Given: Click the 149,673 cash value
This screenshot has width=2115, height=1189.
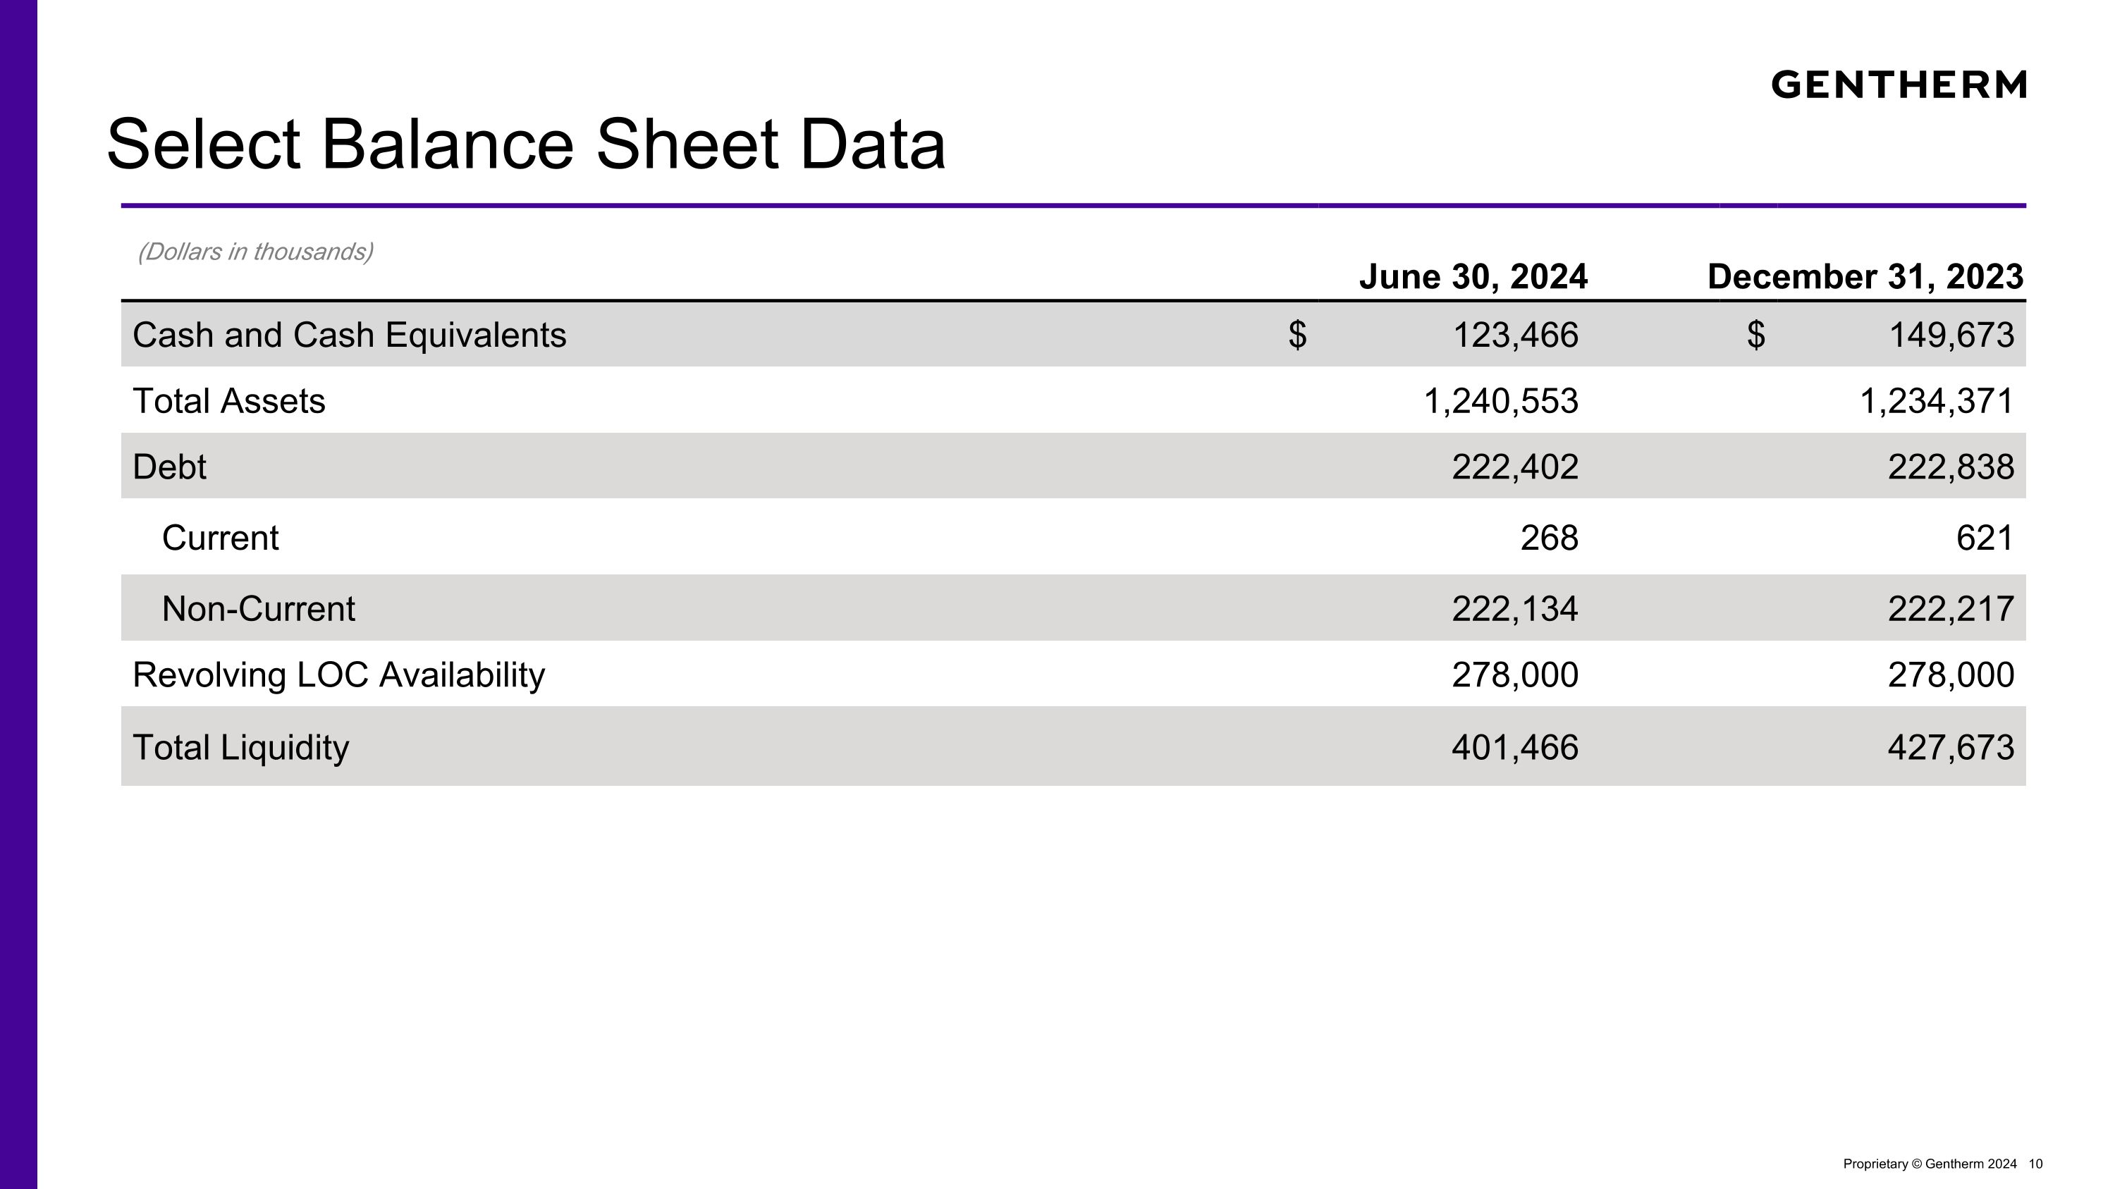Looking at the screenshot, I should point(1951,335).
